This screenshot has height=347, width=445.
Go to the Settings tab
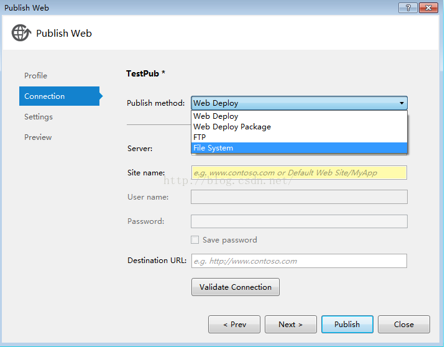[39, 117]
